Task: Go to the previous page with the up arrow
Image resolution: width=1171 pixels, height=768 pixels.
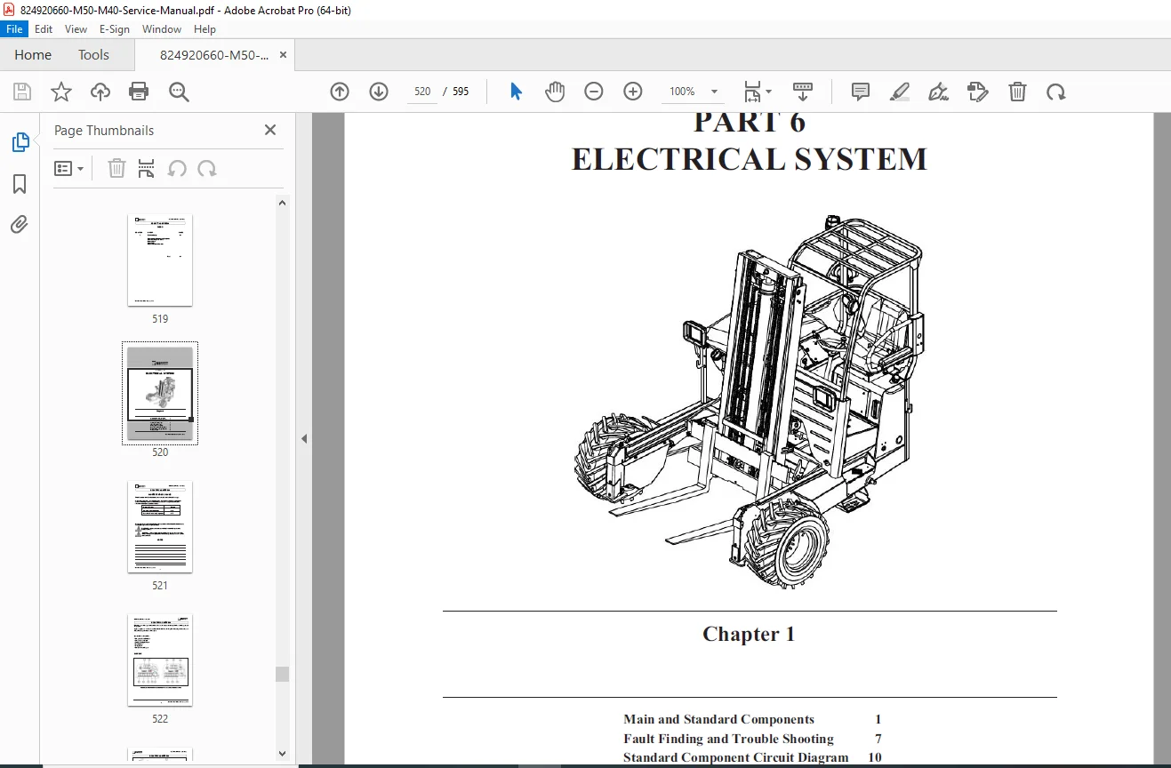Action: (340, 92)
